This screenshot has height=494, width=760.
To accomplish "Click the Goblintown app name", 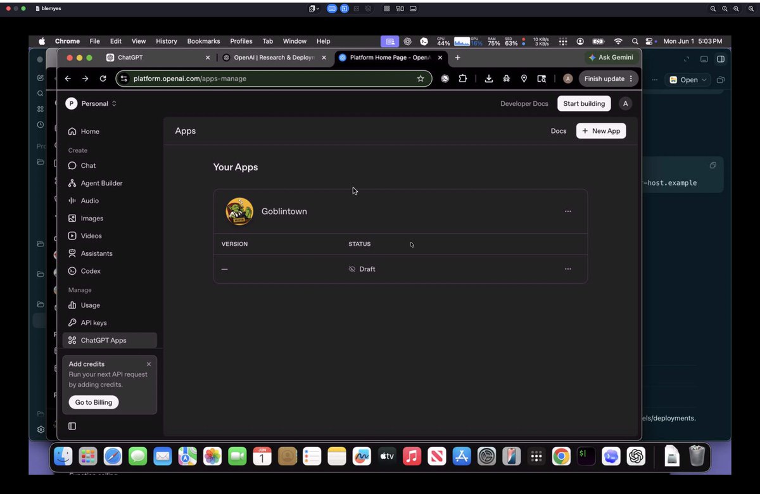I will point(284,212).
